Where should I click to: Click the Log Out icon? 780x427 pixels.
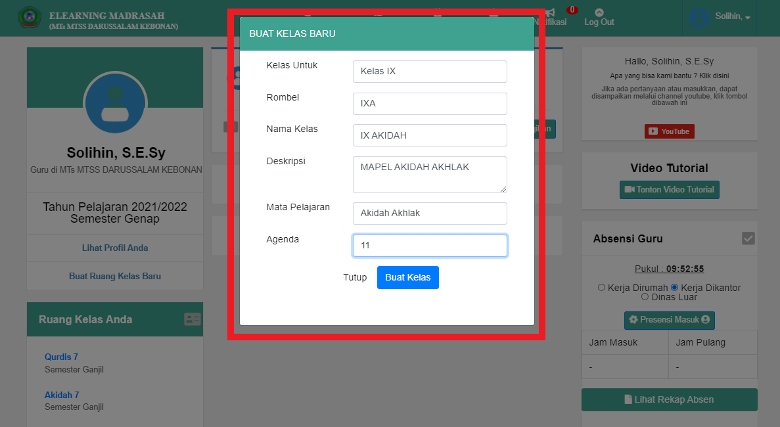point(599,12)
